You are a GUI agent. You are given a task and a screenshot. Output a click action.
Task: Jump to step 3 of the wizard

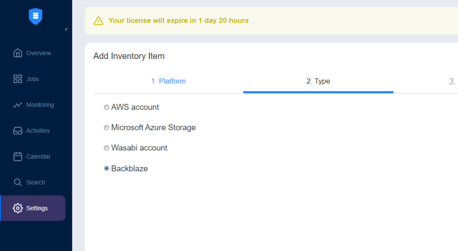pos(453,81)
